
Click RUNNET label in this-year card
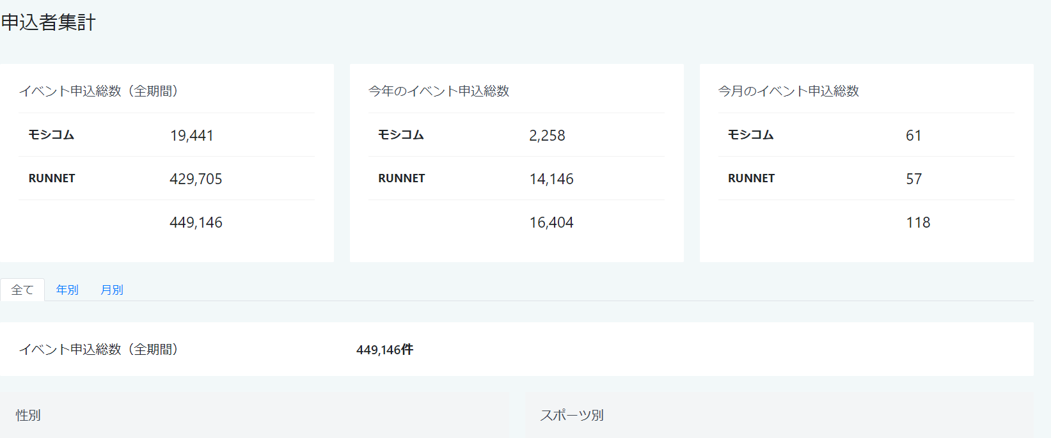[402, 178]
